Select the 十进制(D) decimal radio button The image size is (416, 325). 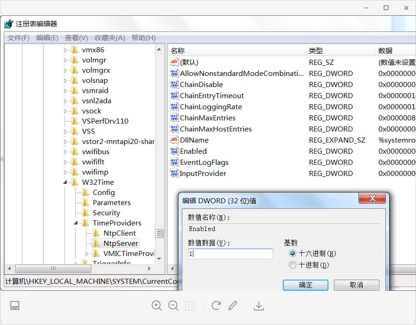point(292,265)
